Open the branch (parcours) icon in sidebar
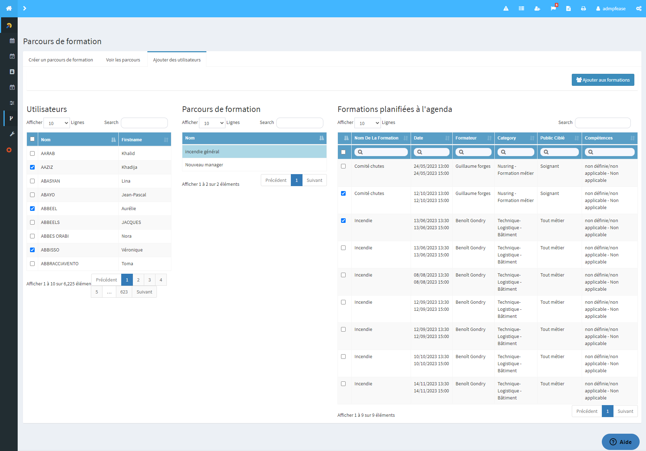 point(11,118)
